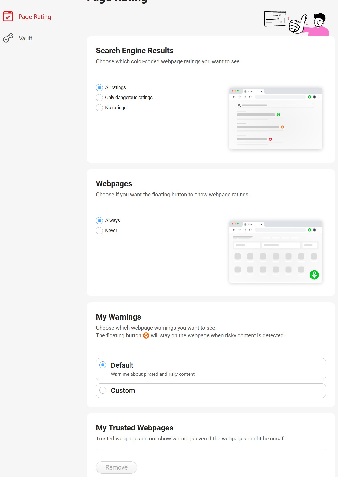Choose Only dangerous ratings option
This screenshot has height=477, width=338.
(100, 98)
